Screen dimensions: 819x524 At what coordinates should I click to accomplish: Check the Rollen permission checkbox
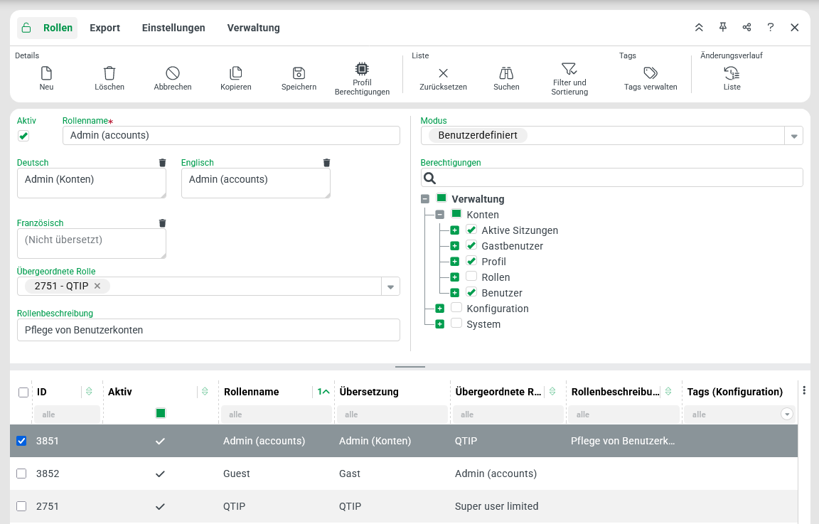471,277
